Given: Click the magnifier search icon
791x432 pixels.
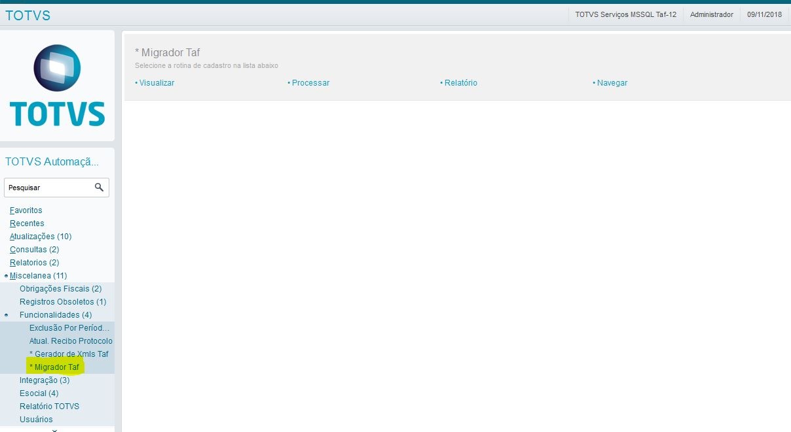Looking at the screenshot, I should coord(99,188).
